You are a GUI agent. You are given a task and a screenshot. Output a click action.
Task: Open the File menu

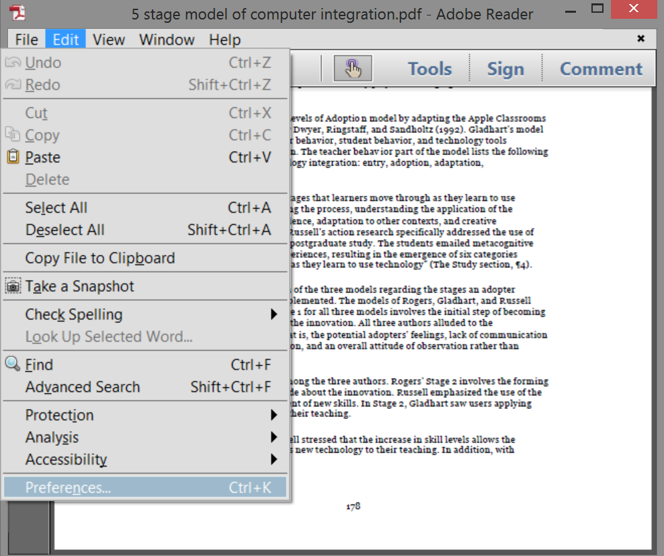pos(27,40)
